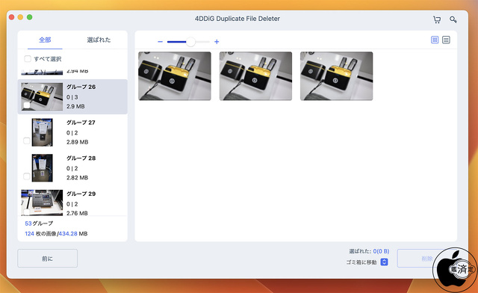This screenshot has height=293, width=478.
Task: Open the 選ばれた tab
Action: (99, 40)
